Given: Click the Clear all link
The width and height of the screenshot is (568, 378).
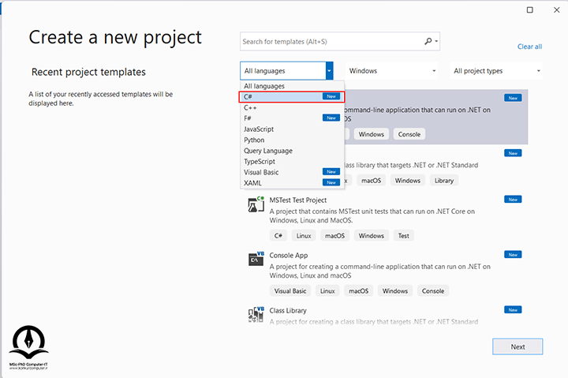Looking at the screenshot, I should click(529, 47).
